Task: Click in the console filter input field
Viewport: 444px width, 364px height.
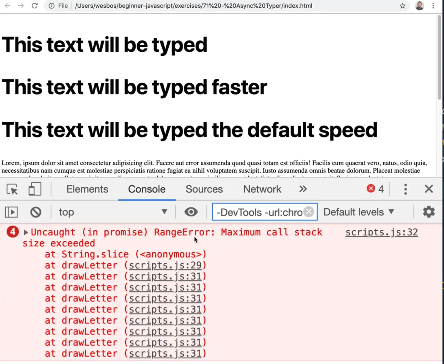Action: pos(258,212)
